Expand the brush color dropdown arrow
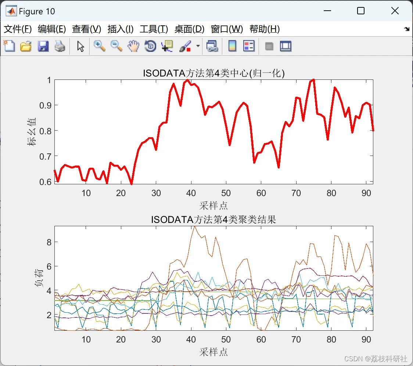 click(x=198, y=46)
